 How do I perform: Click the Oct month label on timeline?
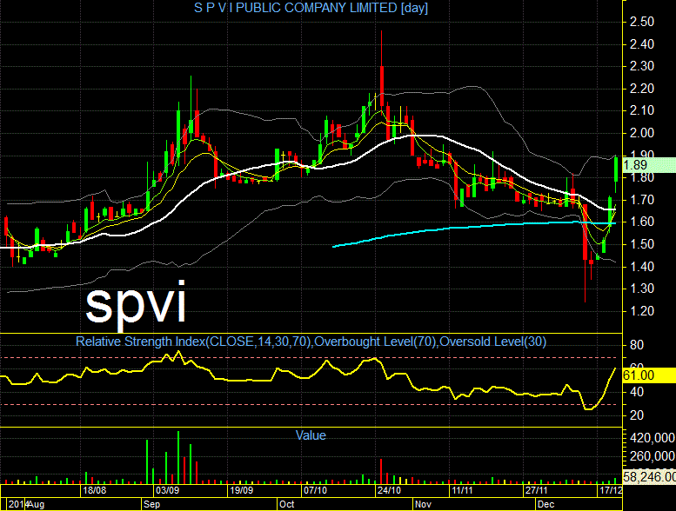coord(287,504)
